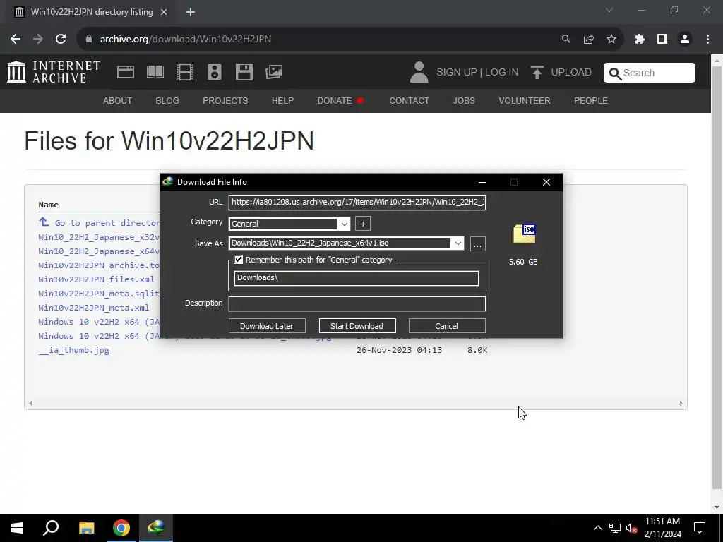Click the user avatar icon
The width and height of the screenshot is (723, 542).
(x=419, y=73)
